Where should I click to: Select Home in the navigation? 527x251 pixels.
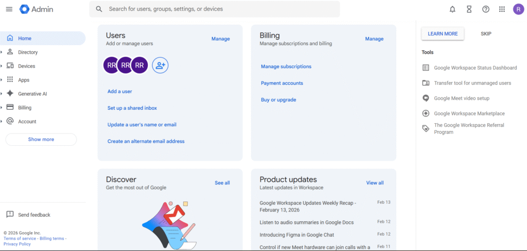(x=43, y=38)
